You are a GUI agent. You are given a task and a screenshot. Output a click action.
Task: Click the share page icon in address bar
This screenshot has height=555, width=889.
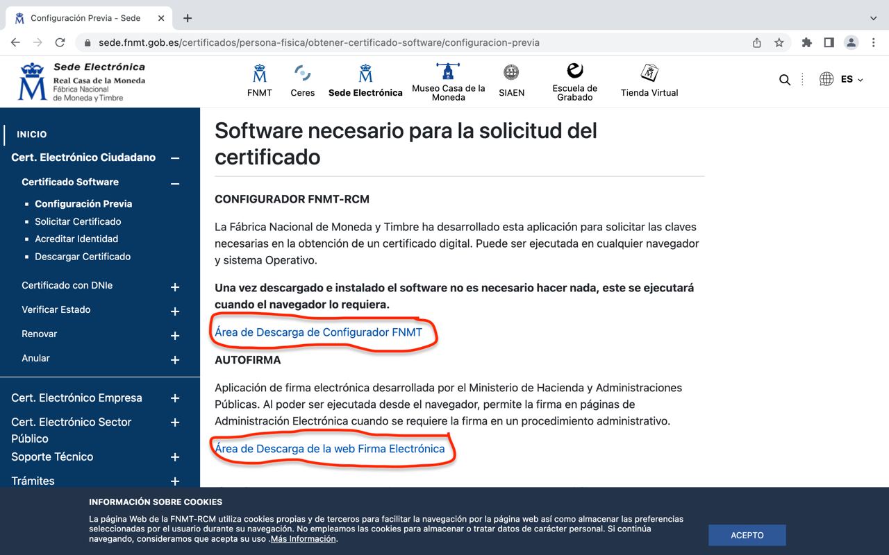click(x=757, y=42)
